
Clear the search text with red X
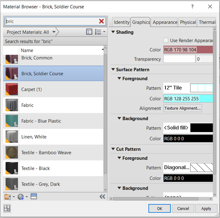pos(101,21)
